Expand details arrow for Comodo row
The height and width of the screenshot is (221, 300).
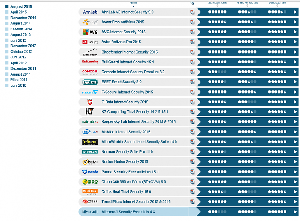(x=295, y=72)
